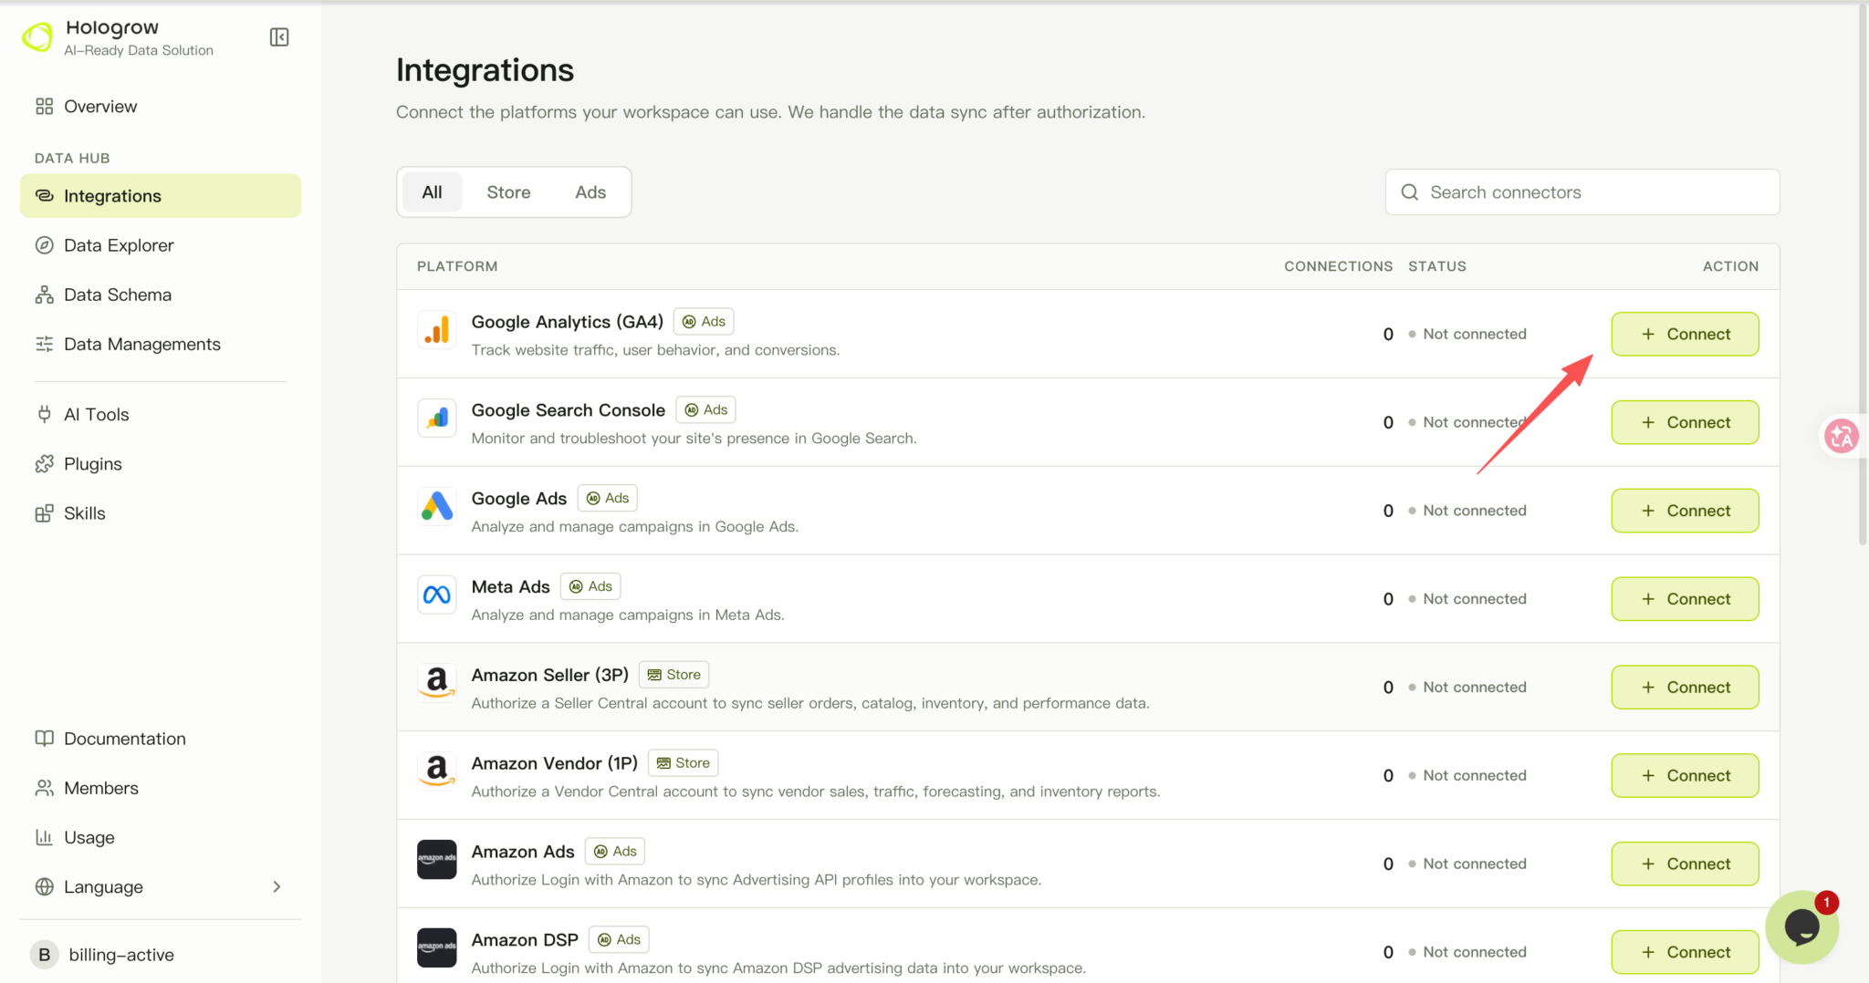This screenshot has height=983, width=1869.
Task: Click the Ads tag on Google Analytics row
Action: pos(705,322)
